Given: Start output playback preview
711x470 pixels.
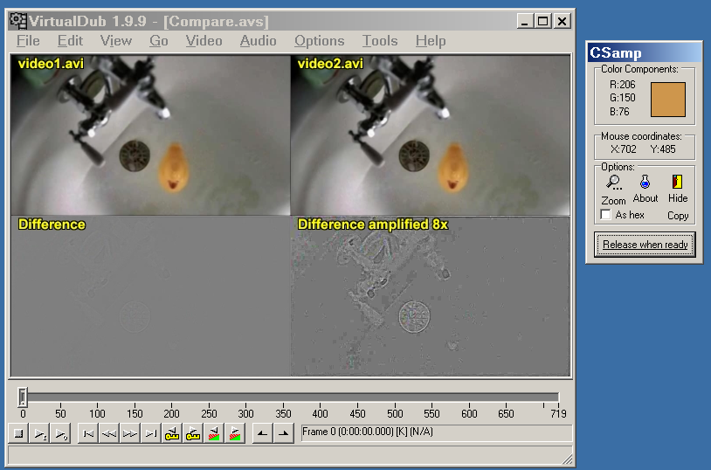Looking at the screenshot, I should (60, 433).
